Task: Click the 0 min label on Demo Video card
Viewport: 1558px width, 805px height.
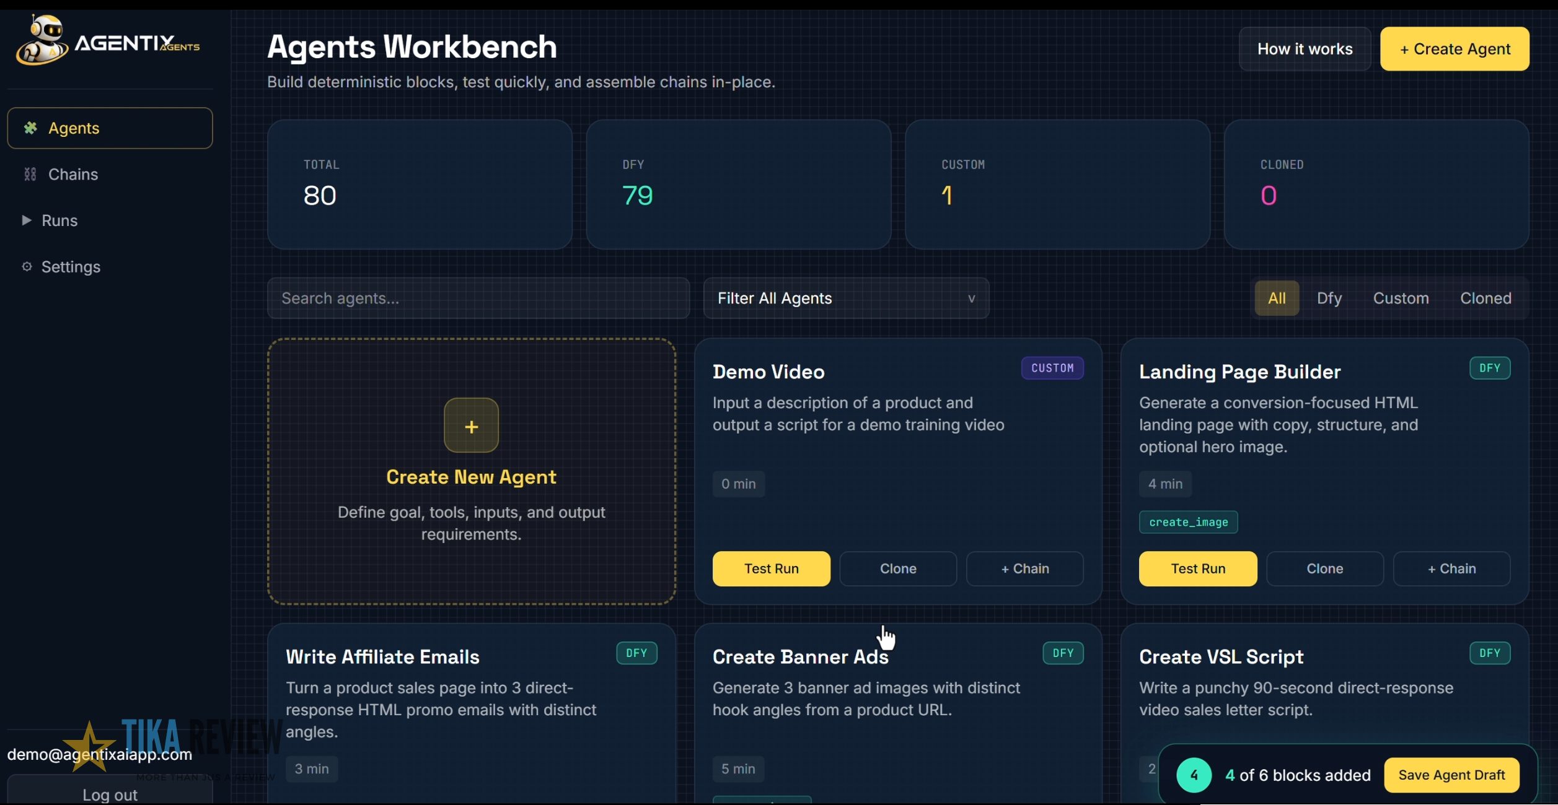Action: pyautogui.click(x=738, y=484)
